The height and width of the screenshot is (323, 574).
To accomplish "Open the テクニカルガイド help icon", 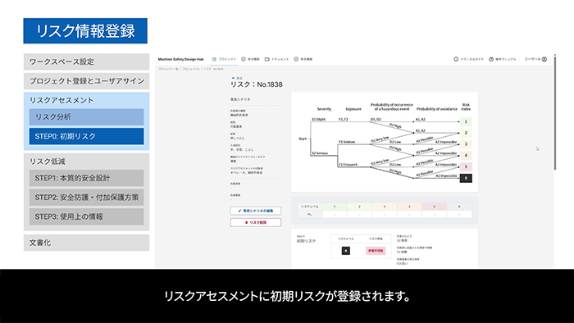I will [456, 59].
